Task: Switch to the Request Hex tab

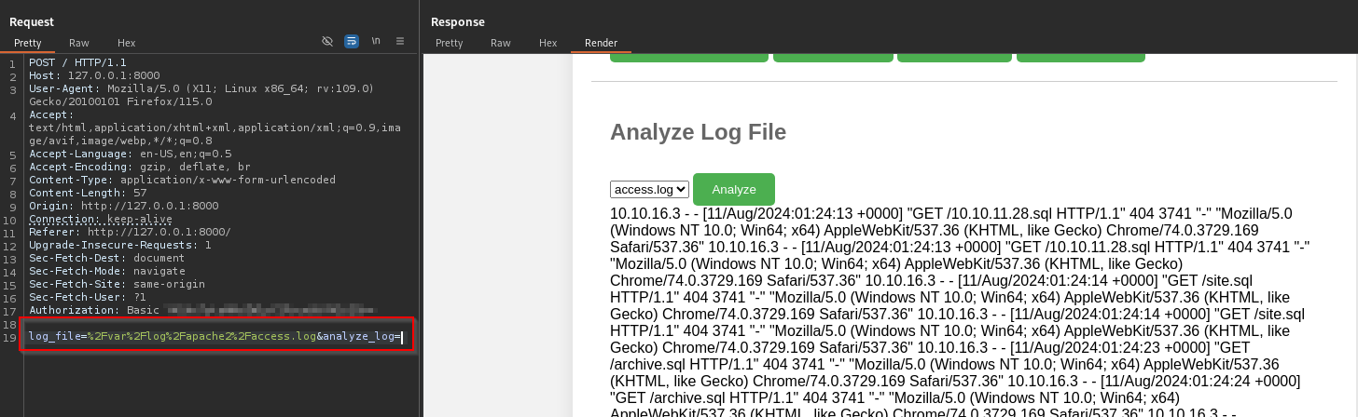Action: click(127, 43)
